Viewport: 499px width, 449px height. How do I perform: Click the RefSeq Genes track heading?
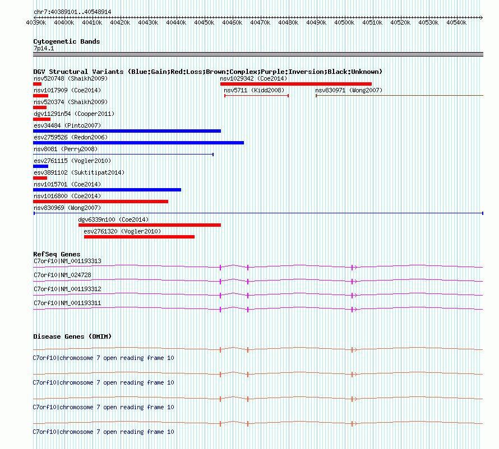tap(57, 254)
